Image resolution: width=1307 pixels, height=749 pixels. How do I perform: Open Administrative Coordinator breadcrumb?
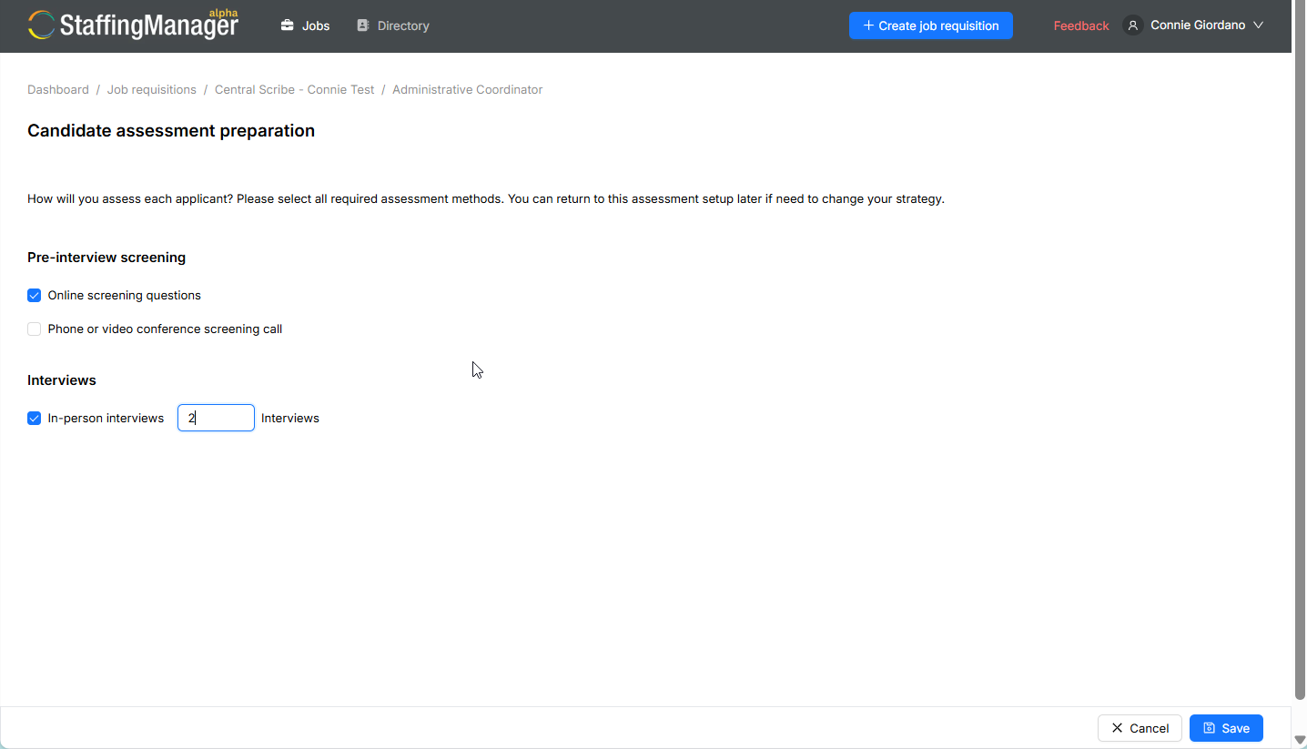[468, 89]
